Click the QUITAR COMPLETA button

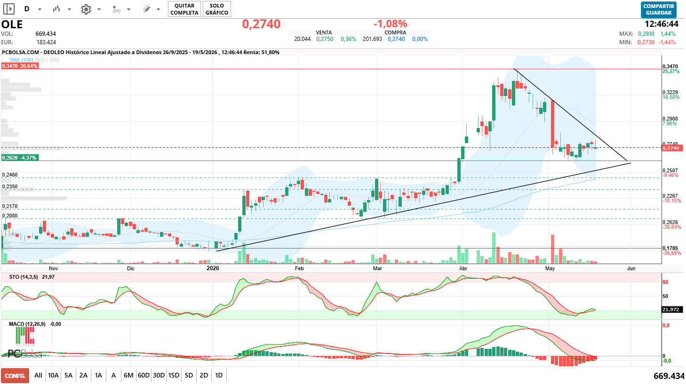point(184,9)
